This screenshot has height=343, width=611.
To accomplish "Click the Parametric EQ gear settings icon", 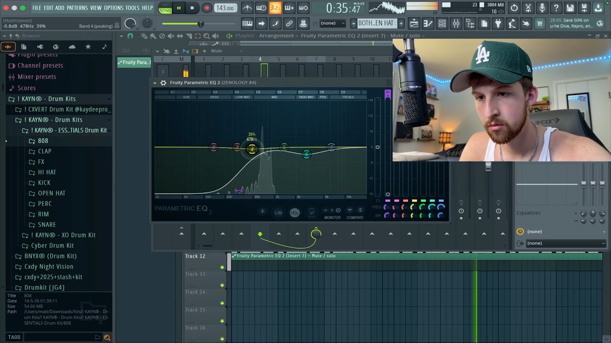I will coord(163,82).
